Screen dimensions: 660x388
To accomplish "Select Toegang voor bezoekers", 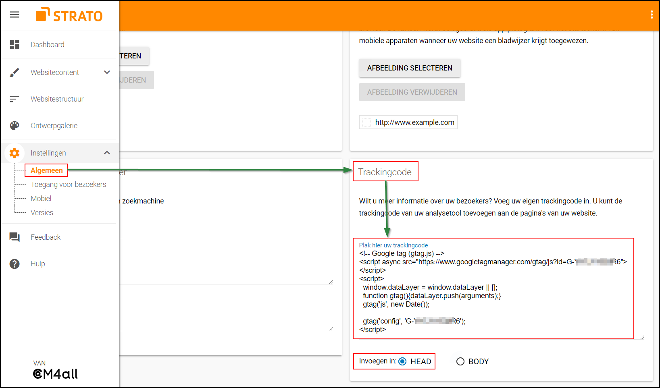I will tap(68, 184).
